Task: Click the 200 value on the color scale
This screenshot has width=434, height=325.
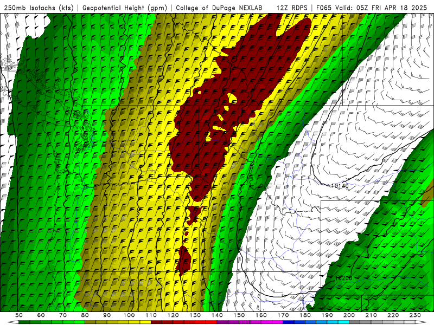Action: click(x=349, y=315)
